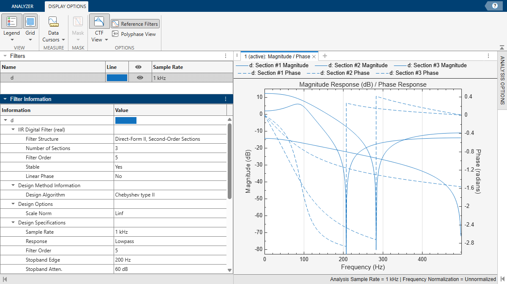Click the plot title Magnitude Response / Phase Response
Viewport: 507px width, 284px height.
363,85
